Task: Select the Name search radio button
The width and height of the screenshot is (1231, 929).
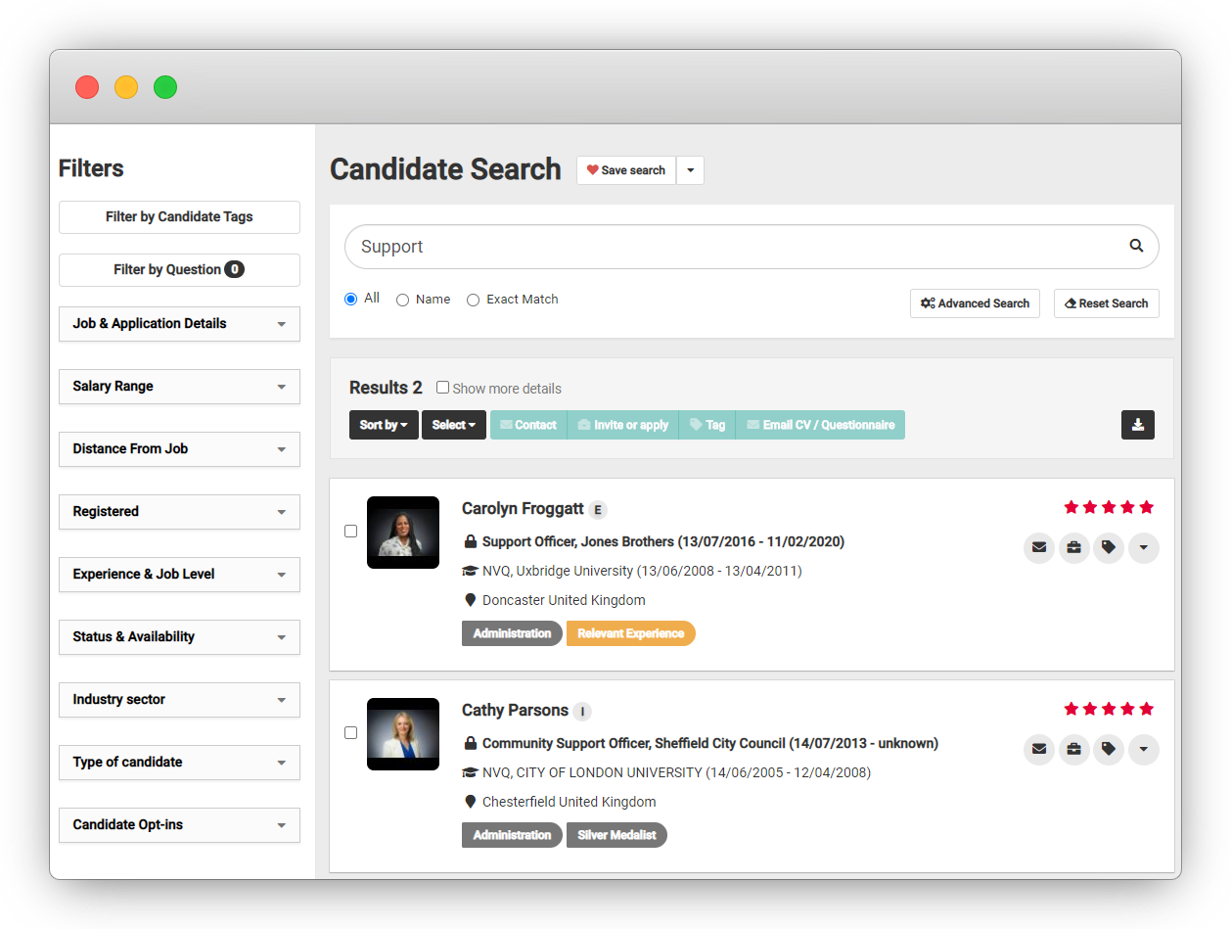Action: 401,299
